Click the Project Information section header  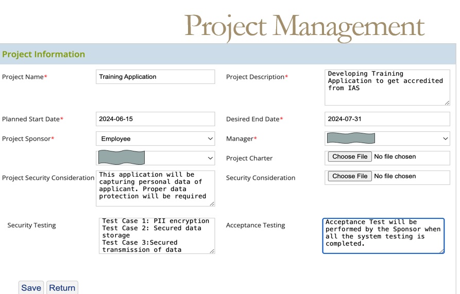[x=44, y=54]
